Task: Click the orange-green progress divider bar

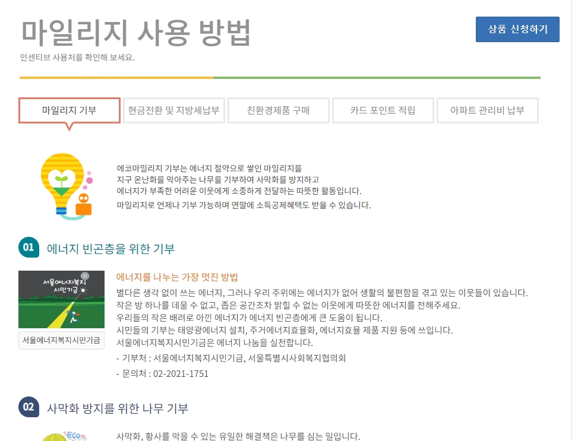Action: [279, 77]
